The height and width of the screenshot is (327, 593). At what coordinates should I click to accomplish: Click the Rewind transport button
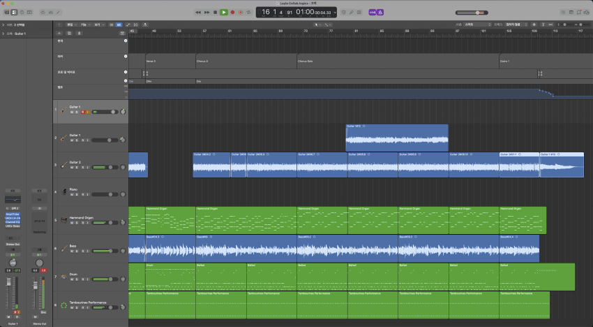[x=198, y=12]
